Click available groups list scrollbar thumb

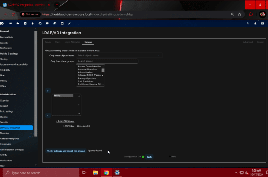103,70
